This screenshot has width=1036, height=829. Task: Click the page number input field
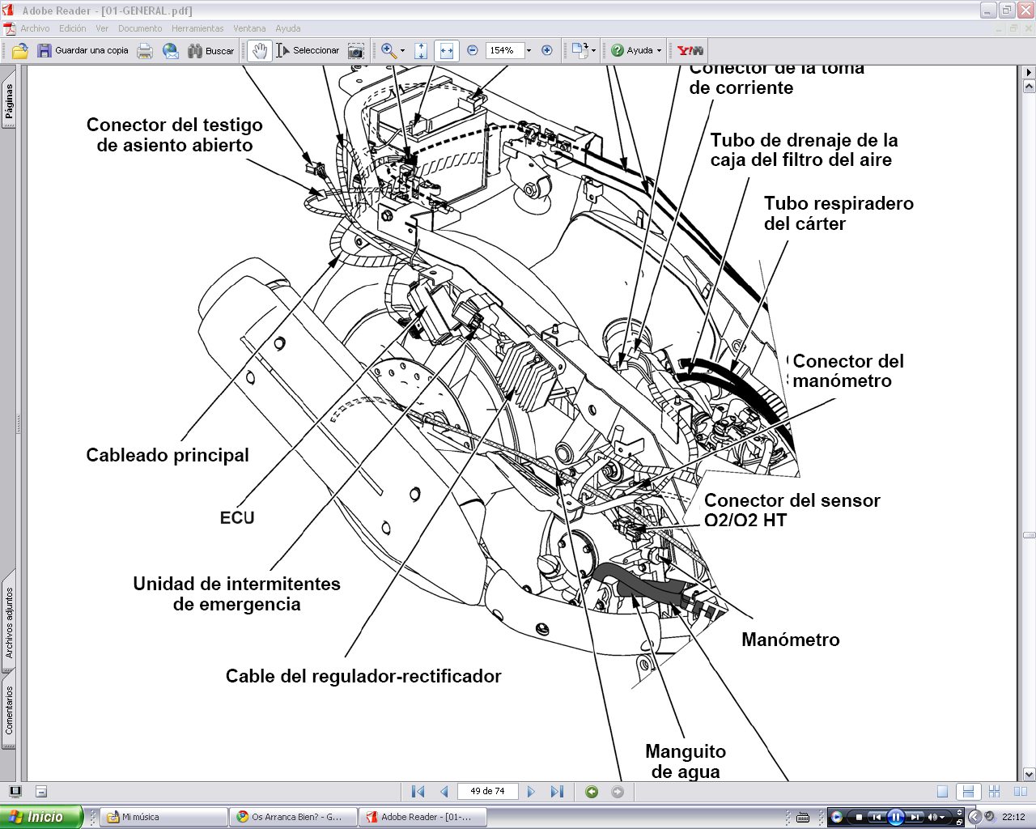[x=487, y=791]
